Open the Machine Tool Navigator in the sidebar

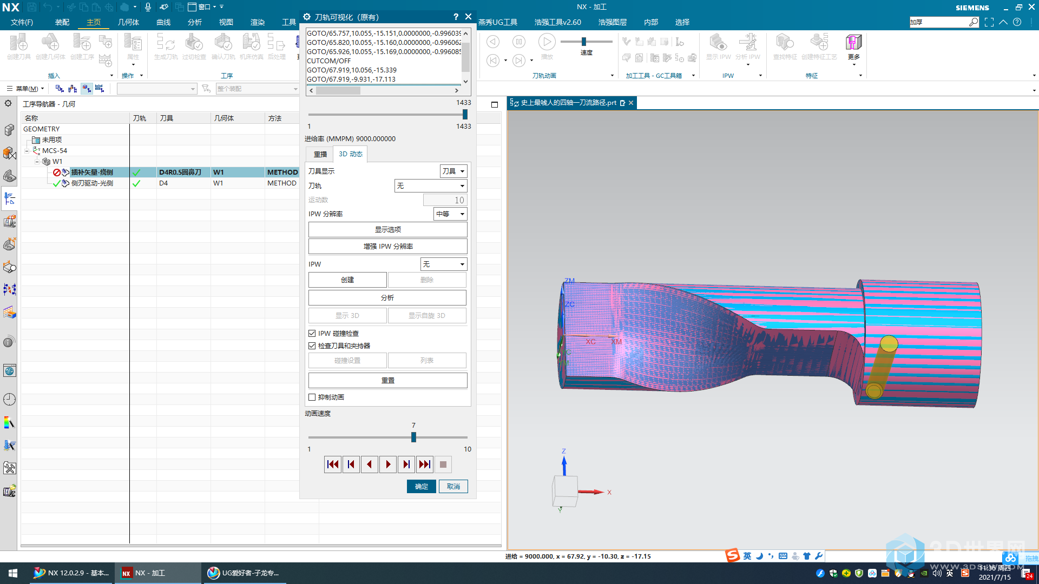9,221
